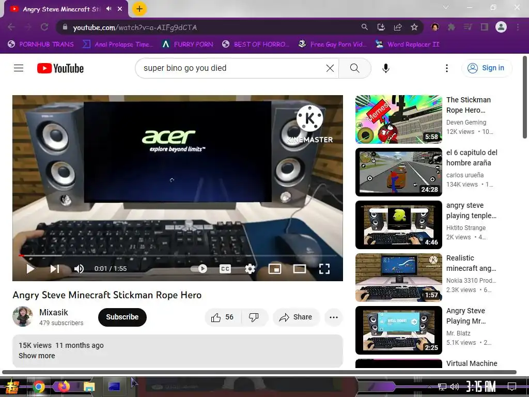Toggle the autoplay switch
The height and width of the screenshot is (397, 529).
pos(199,269)
